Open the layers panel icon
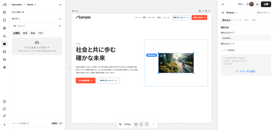 [x=4, y=28]
